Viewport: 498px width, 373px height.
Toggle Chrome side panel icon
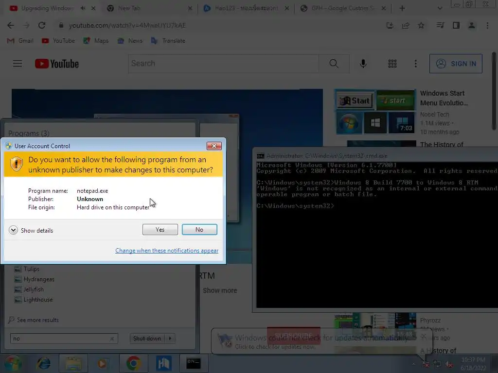(456, 25)
